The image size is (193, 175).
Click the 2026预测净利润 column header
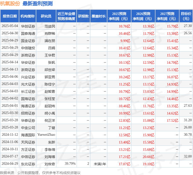click(143, 16)
